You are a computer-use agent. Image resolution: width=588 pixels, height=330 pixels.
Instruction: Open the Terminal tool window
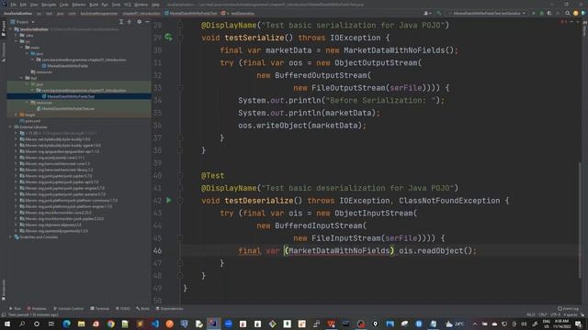(100, 309)
